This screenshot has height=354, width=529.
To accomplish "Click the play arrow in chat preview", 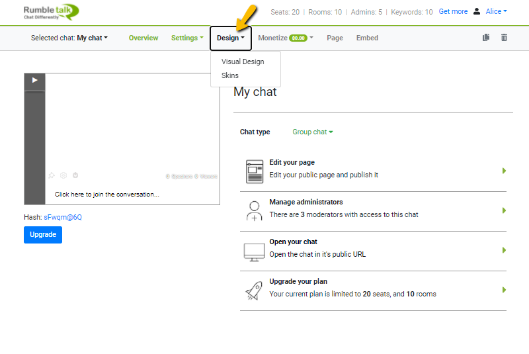I will click(x=34, y=81).
